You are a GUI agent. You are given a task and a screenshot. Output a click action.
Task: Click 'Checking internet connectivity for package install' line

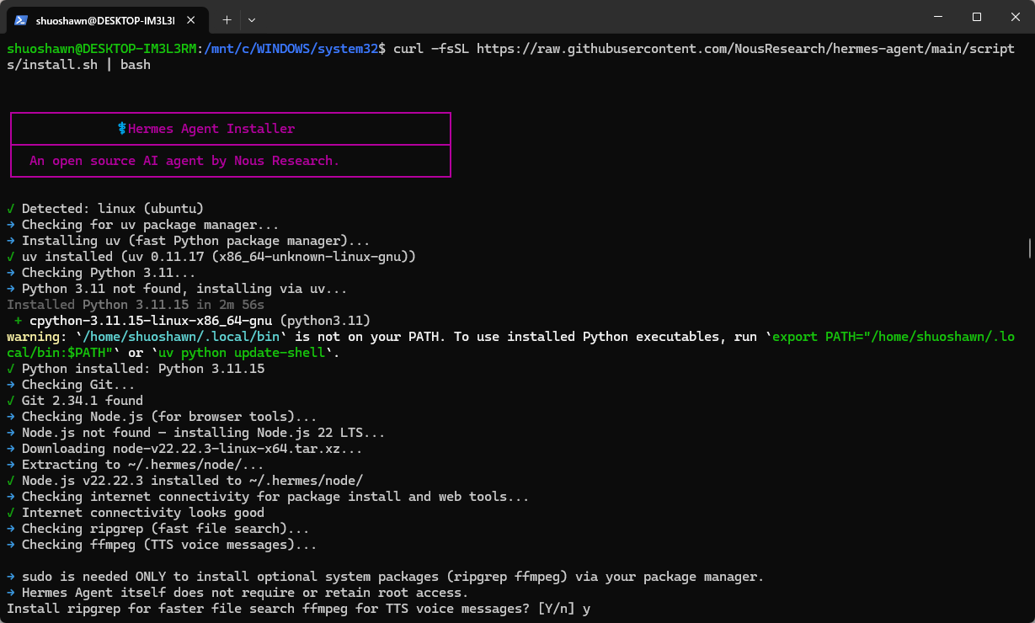coord(268,497)
